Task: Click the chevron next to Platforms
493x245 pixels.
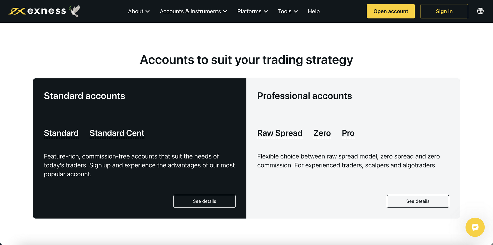Action: pyautogui.click(x=266, y=11)
